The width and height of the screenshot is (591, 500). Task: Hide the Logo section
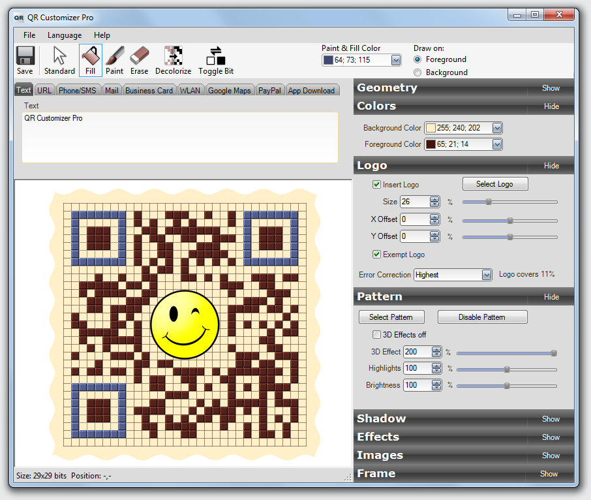pyautogui.click(x=551, y=166)
